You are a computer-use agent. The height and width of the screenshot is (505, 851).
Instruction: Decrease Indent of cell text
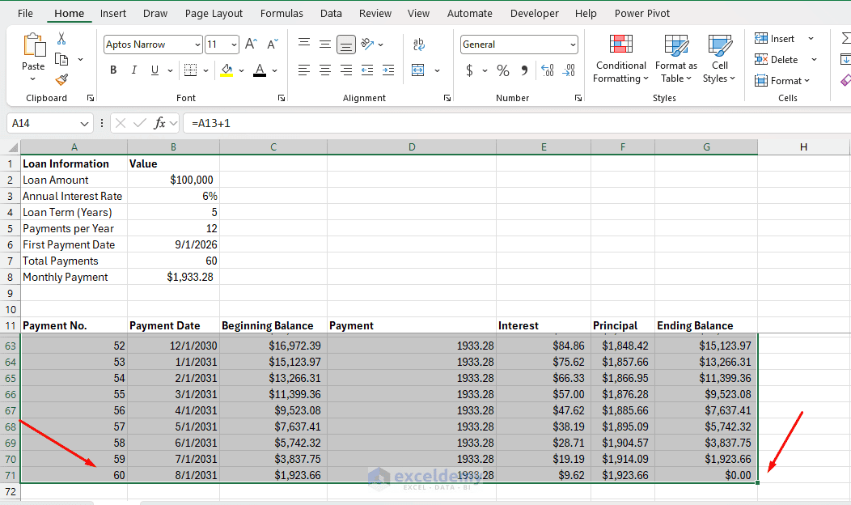[367, 70]
